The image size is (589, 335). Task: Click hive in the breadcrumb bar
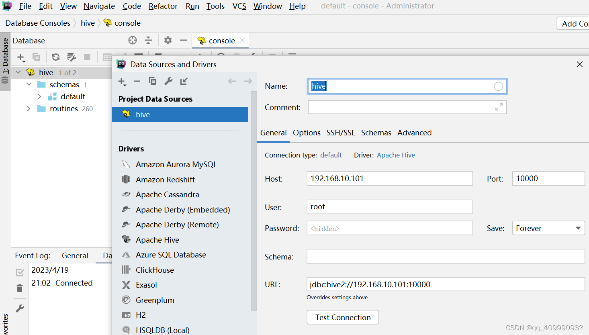click(x=88, y=23)
